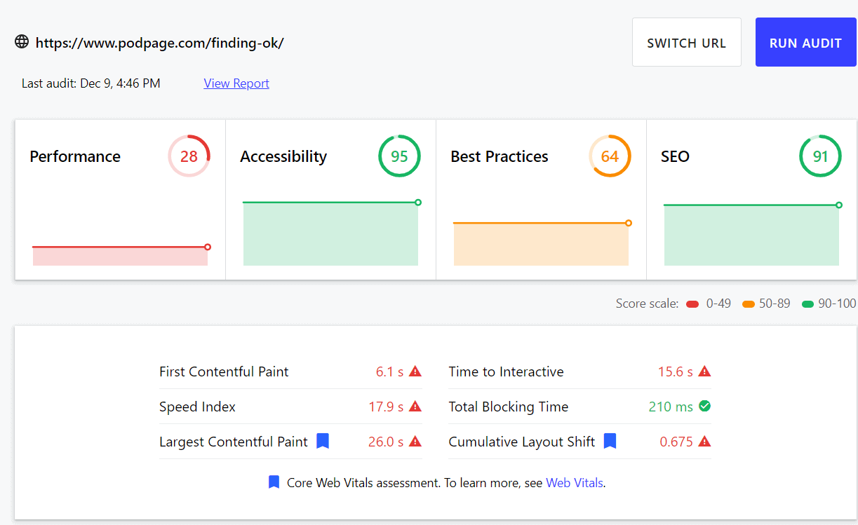
Task: Click bookmark icon before Core Web Vitals assessment
Action: click(x=274, y=482)
